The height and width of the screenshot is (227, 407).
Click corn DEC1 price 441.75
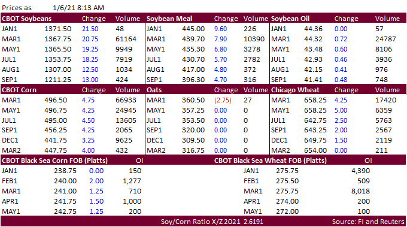coord(56,140)
